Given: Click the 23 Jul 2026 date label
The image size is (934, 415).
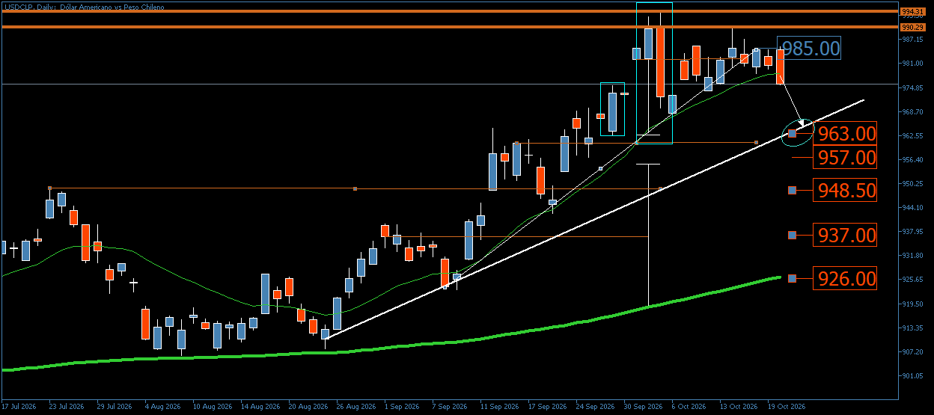Looking at the screenshot, I should [67, 408].
